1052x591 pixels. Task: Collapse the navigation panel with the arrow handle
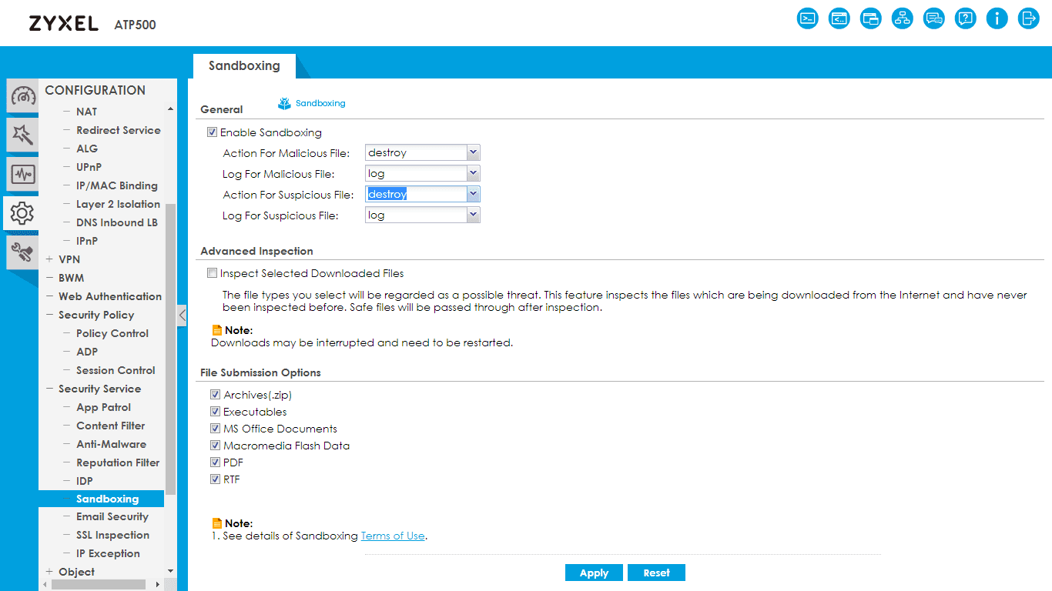(182, 315)
